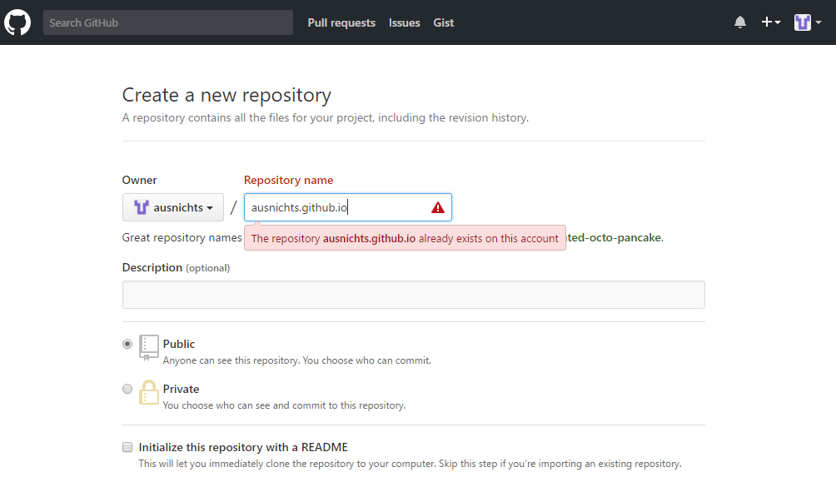Go to GitHub home via Octocat logo
Viewport: 836px width, 482px height.
[17, 22]
